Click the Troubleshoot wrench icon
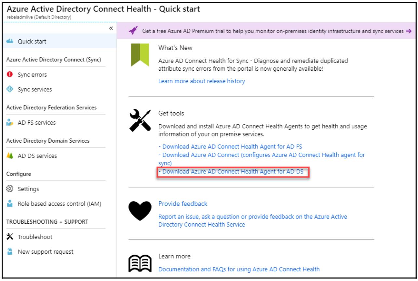Screen dimensions: 418x281 [x=10, y=237]
